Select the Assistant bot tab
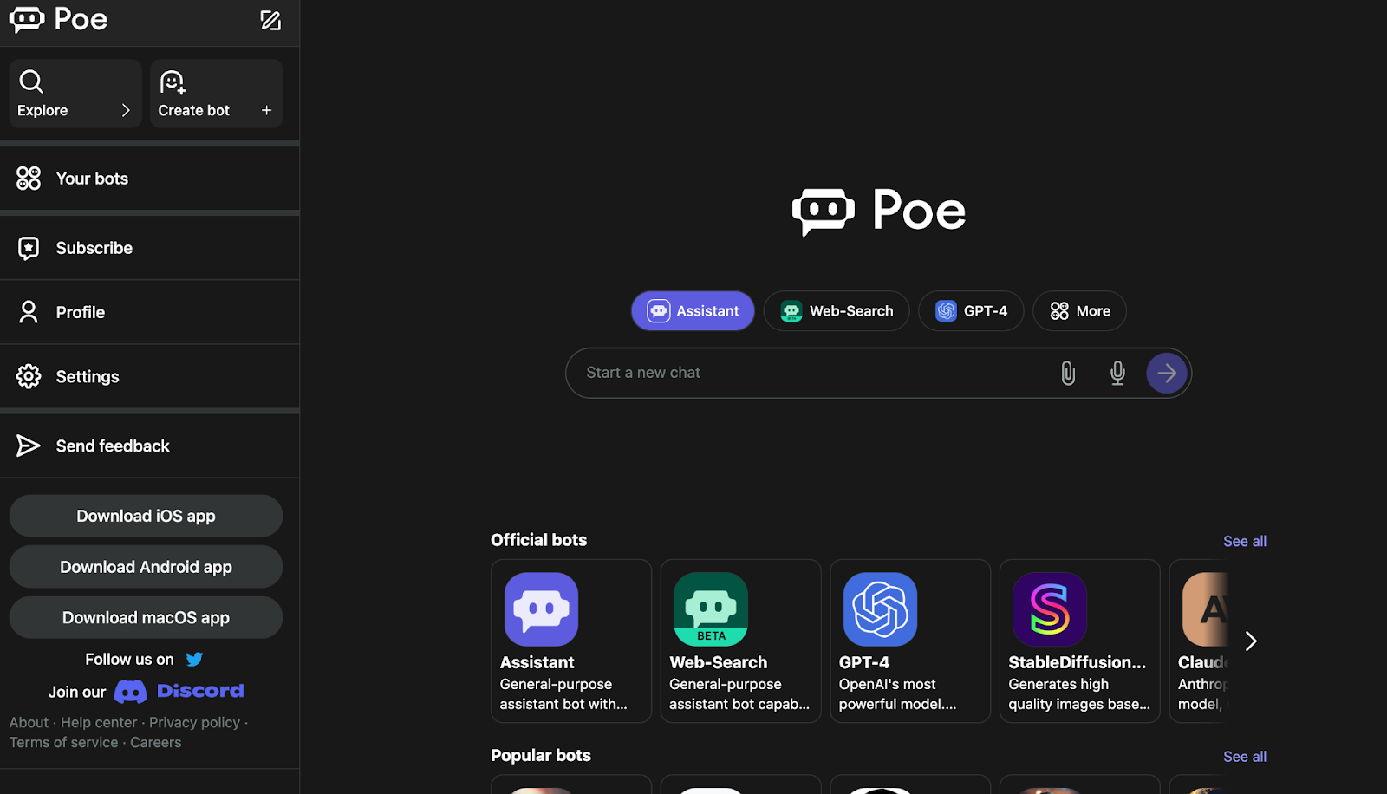The image size is (1387, 794). click(693, 311)
